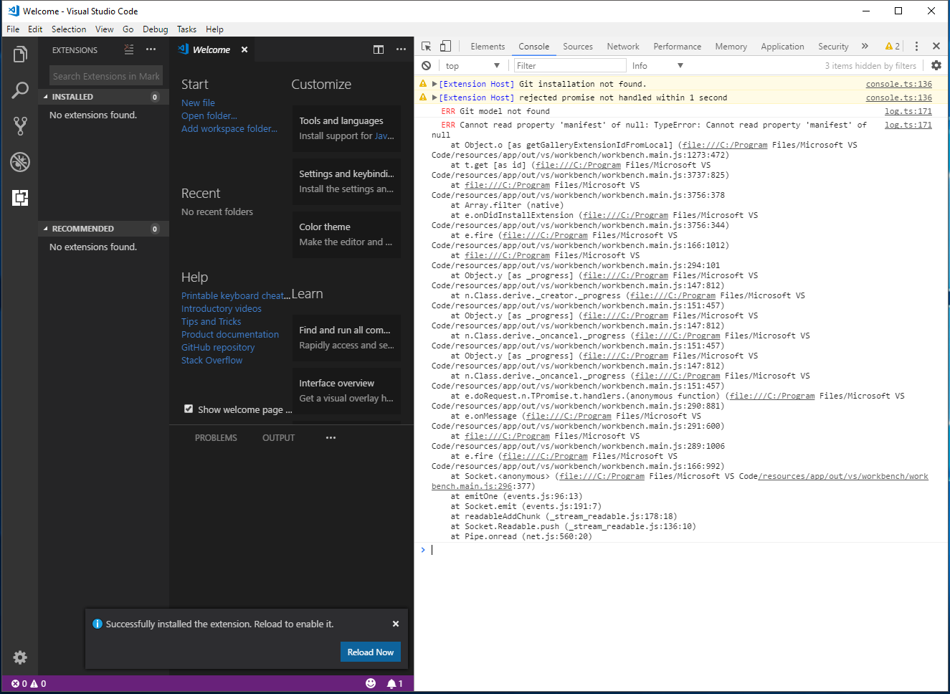The width and height of the screenshot is (950, 694).
Task: Uncheck Show welcome page
Action: (188, 409)
